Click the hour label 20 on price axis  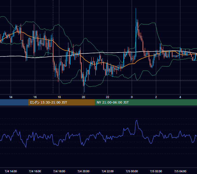83,97
